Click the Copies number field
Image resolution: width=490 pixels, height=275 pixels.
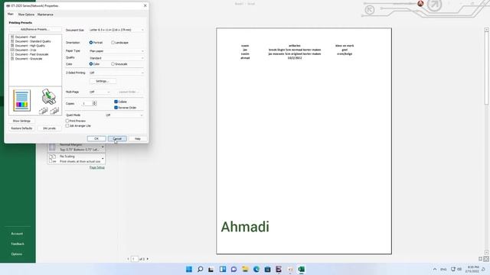click(x=87, y=103)
